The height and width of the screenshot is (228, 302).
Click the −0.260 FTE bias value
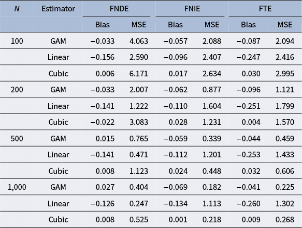pos(248,203)
